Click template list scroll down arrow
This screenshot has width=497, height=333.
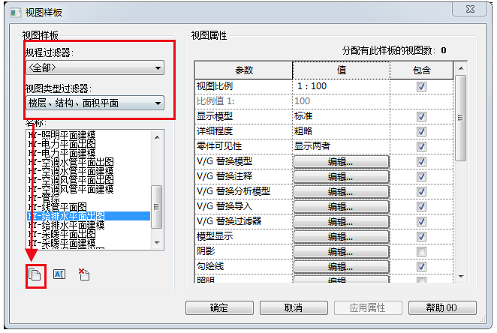157,243
